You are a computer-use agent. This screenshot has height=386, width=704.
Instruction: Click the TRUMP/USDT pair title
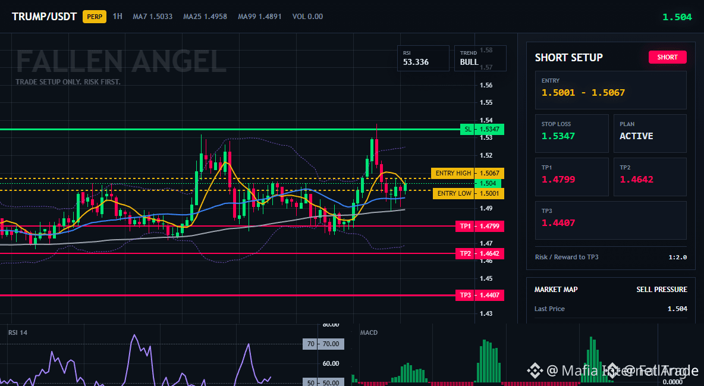tap(44, 17)
